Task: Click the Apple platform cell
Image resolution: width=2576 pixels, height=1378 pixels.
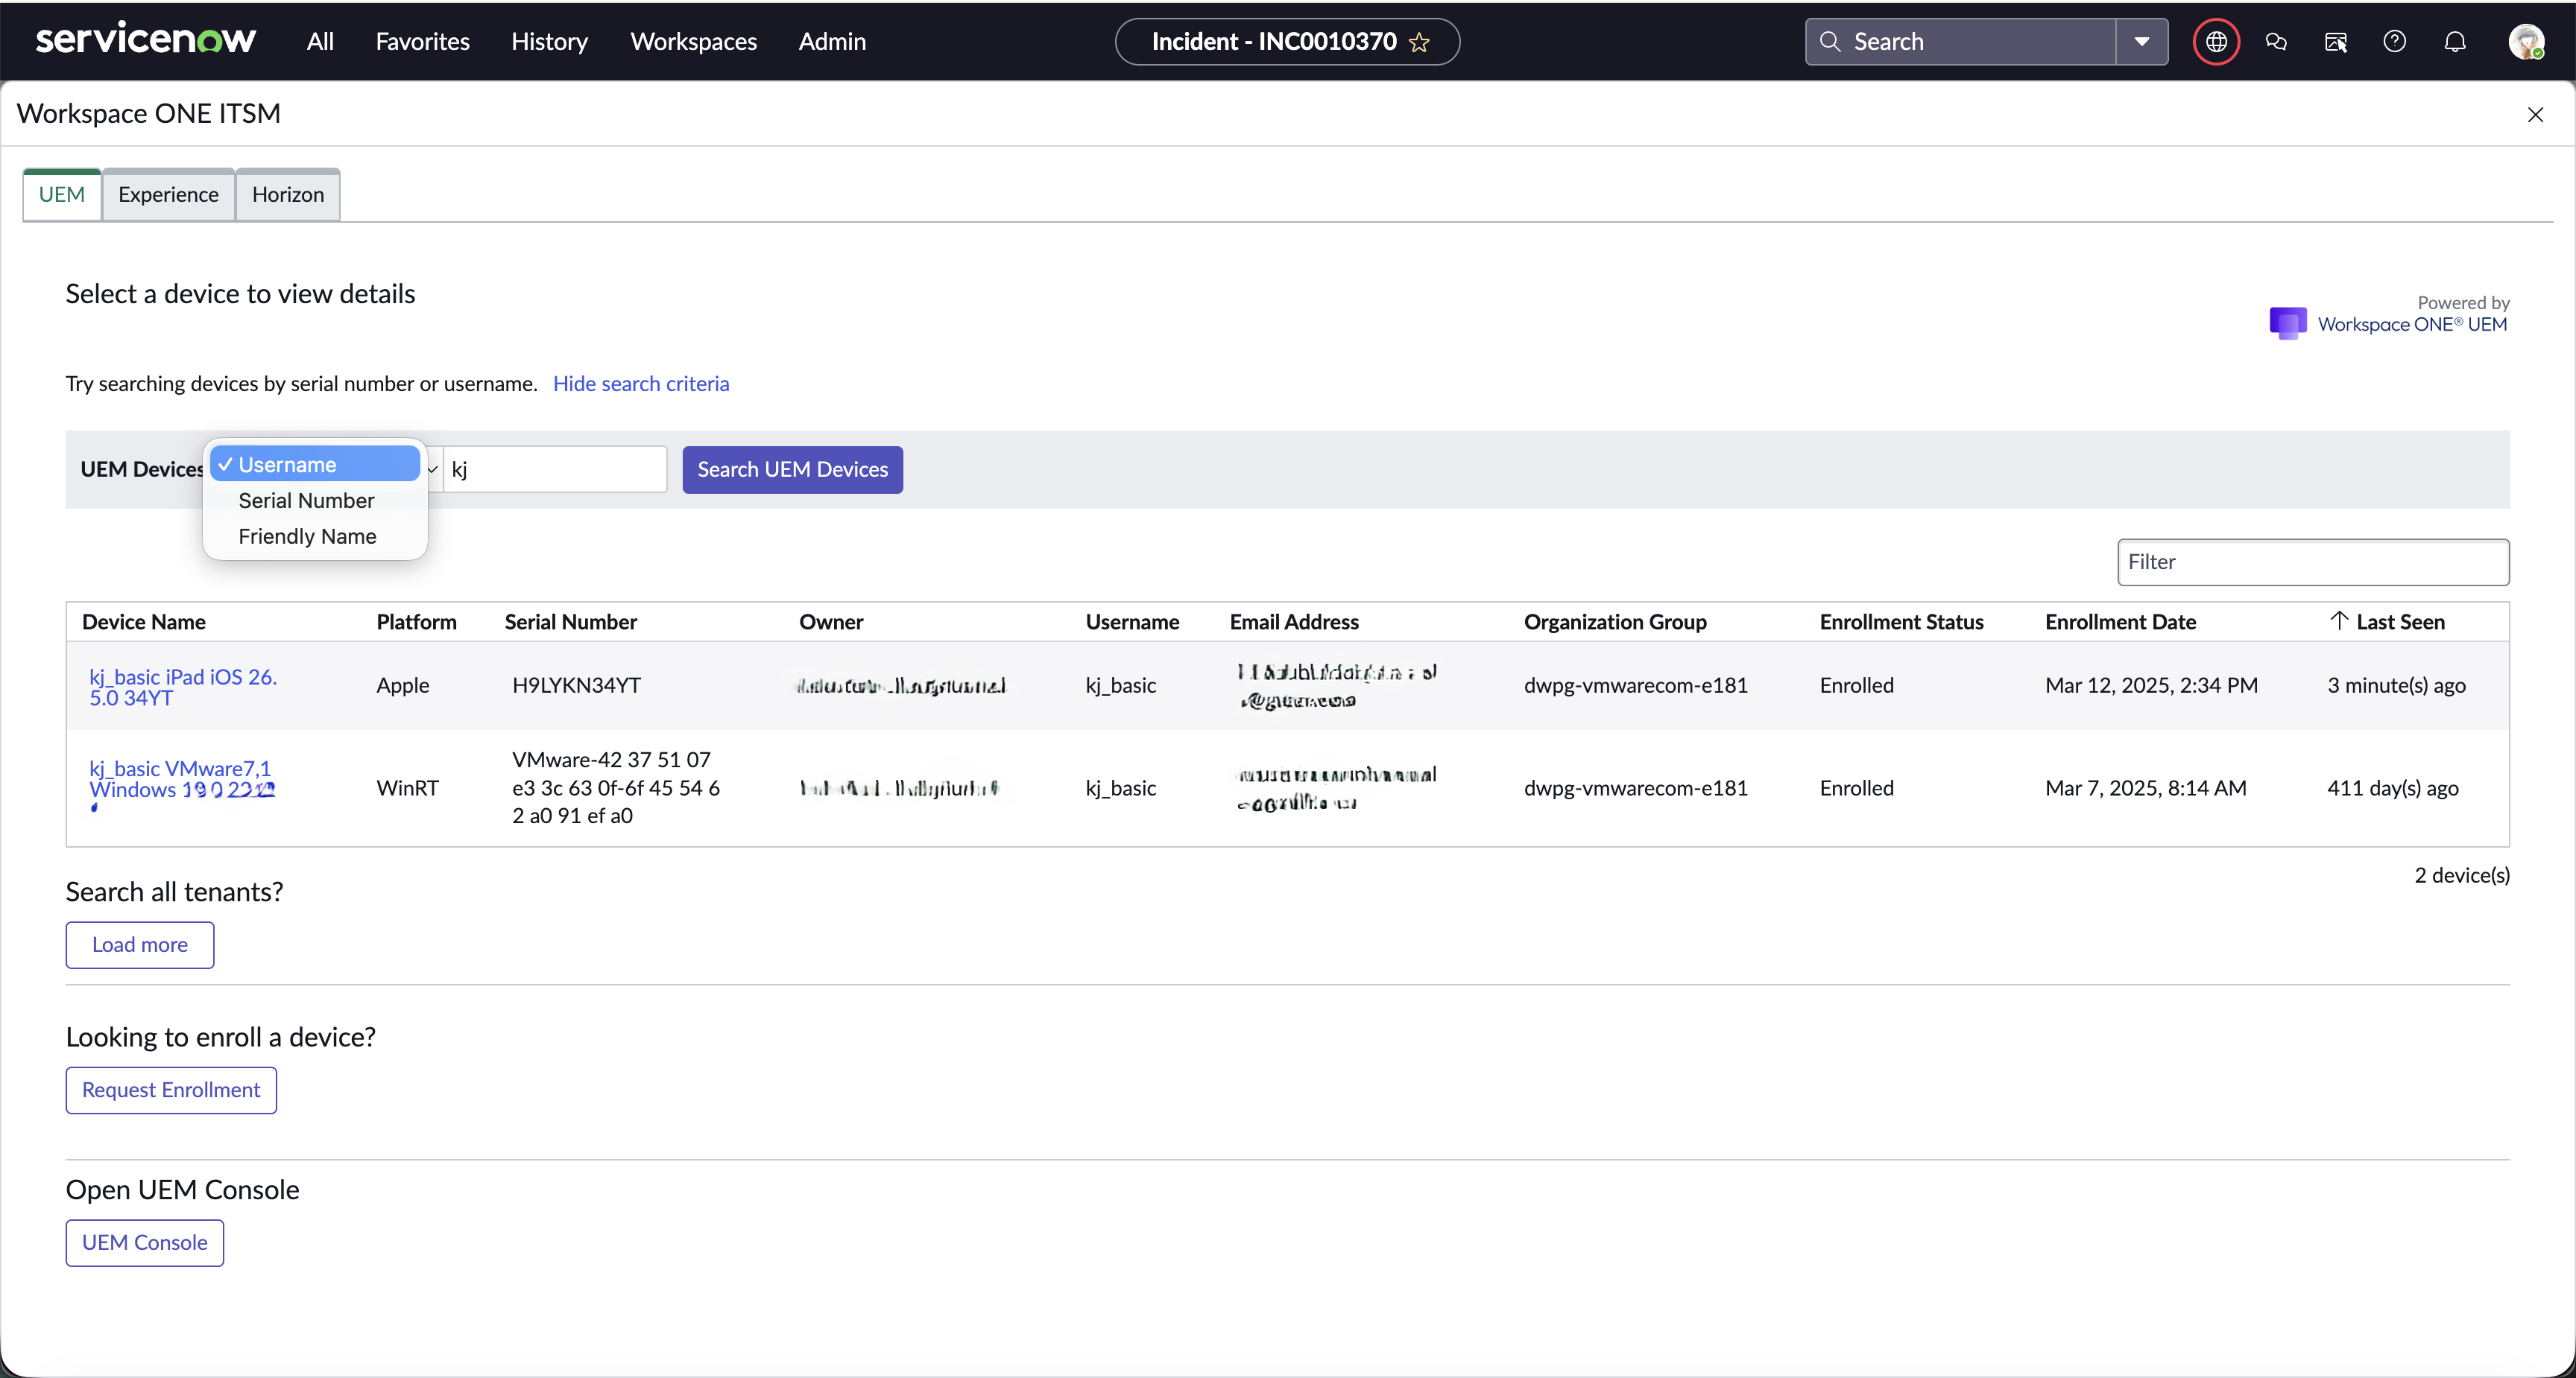Action: 403,685
